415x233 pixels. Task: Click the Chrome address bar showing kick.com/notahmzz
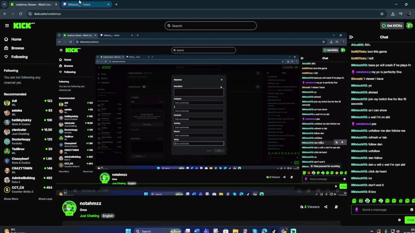(47, 14)
